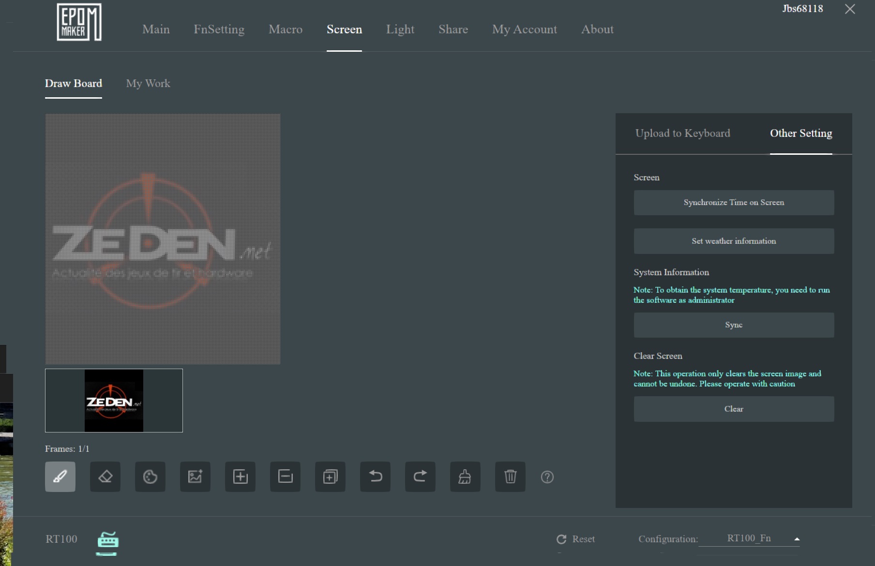Click the clean canvas broom icon
Viewport: 875px width, 566px height.
point(465,477)
